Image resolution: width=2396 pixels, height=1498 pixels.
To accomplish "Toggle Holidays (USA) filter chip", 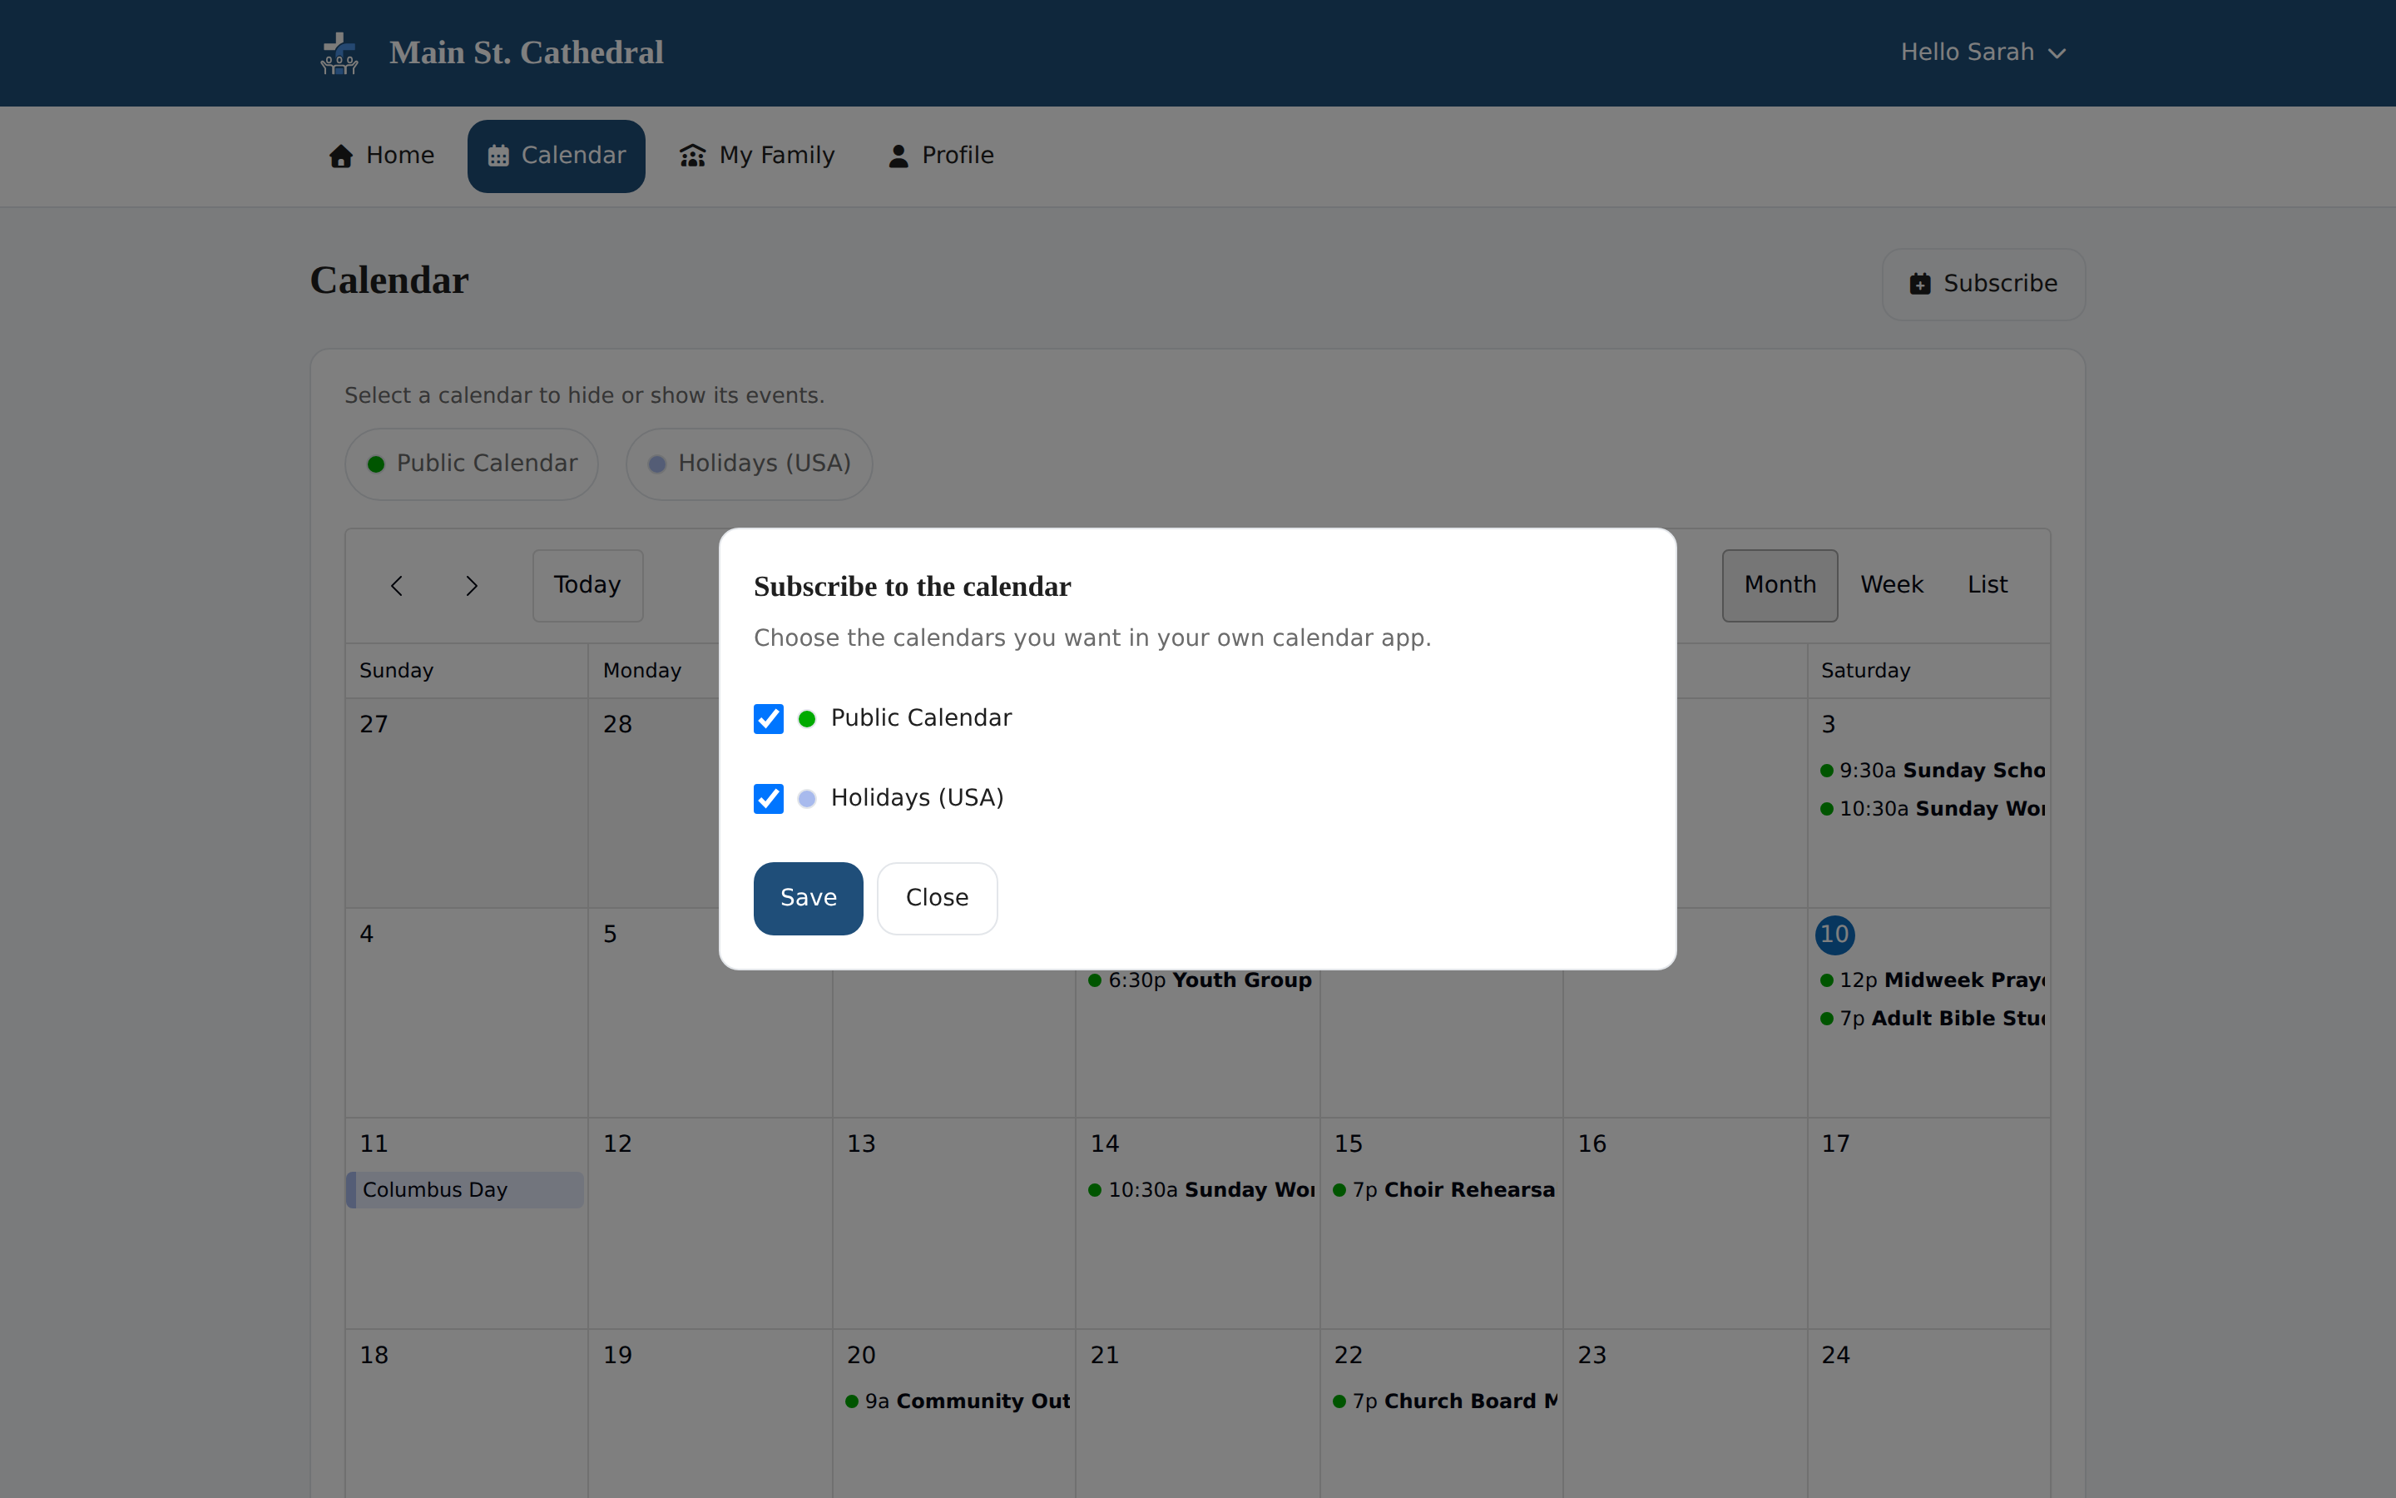I will coord(749,464).
